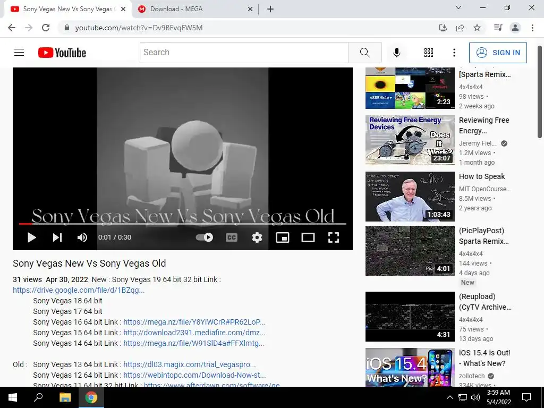The width and height of the screenshot is (544, 408).
Task: Open the Windows notification center
Action: point(526,397)
